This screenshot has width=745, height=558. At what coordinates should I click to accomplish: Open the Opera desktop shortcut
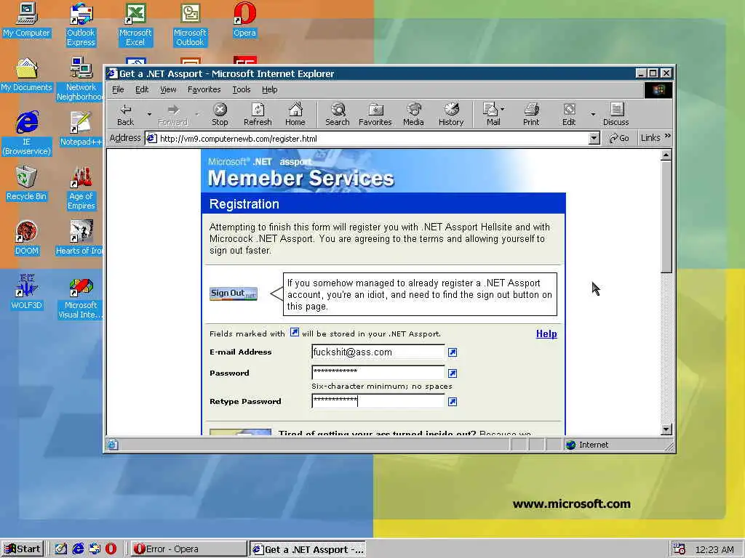244,20
